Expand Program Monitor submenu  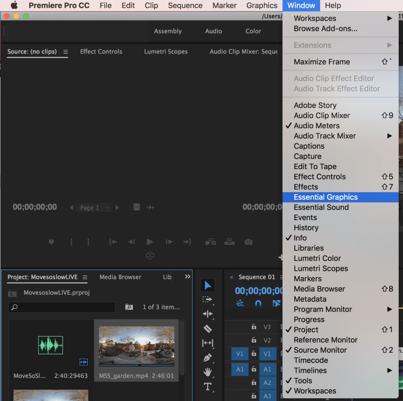coord(340,309)
